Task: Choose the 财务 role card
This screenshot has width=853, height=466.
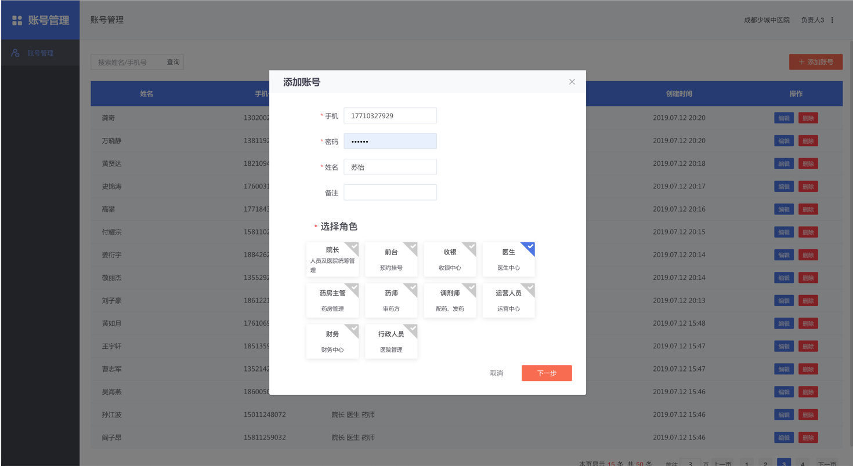Action: click(332, 341)
